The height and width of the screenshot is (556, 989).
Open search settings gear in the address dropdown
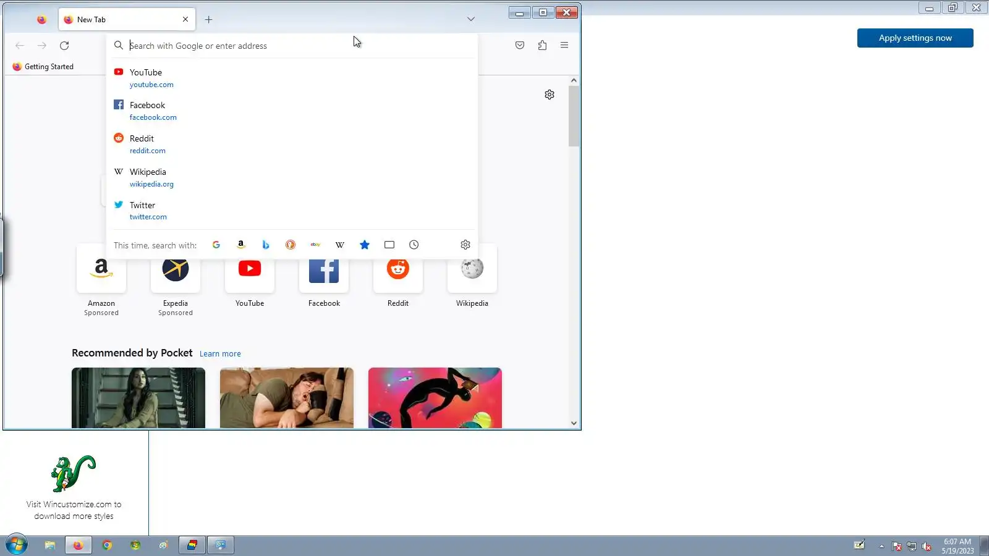click(465, 245)
